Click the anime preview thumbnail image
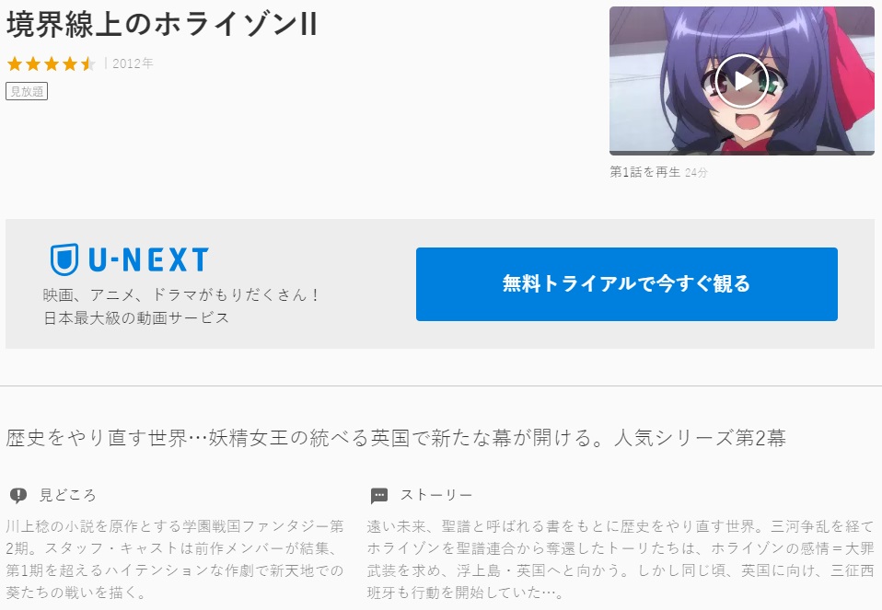882x610 pixels. tap(742, 80)
